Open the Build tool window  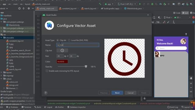point(38,107)
